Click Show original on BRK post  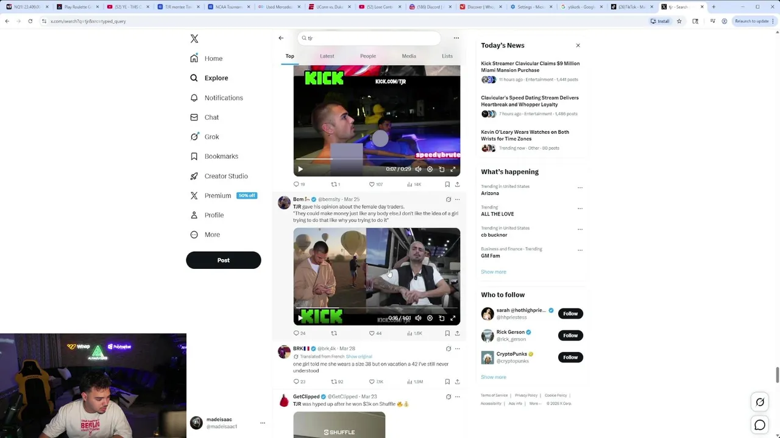pyautogui.click(x=359, y=356)
